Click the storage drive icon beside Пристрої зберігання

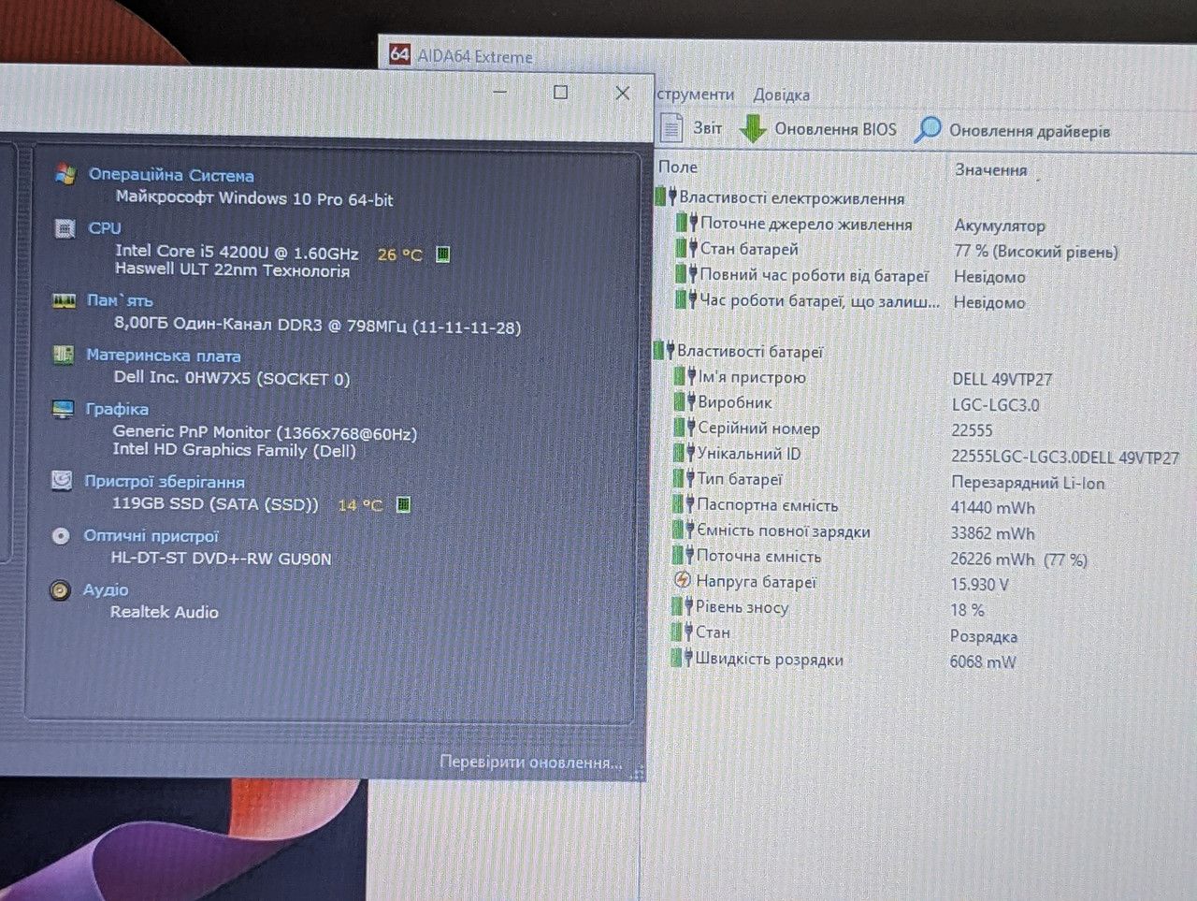(x=62, y=480)
